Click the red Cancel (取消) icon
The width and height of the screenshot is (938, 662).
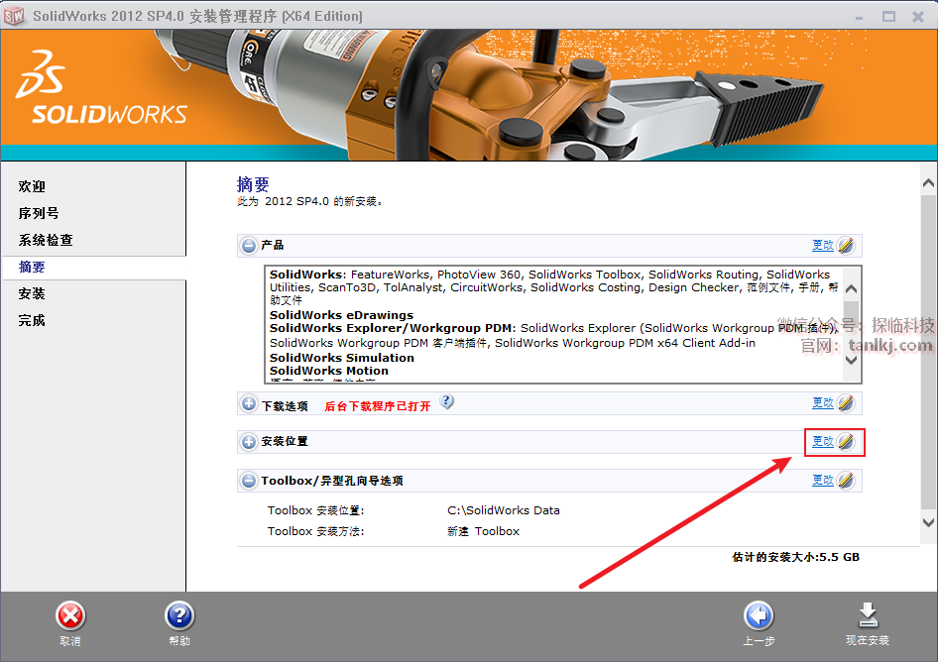tap(70, 616)
